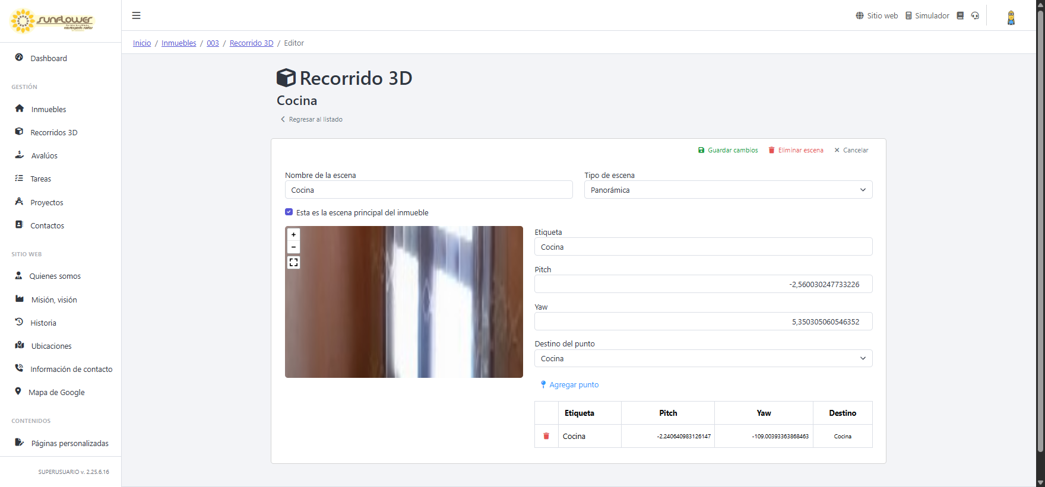
Task: Go to Inmuebles section
Action: pos(49,109)
